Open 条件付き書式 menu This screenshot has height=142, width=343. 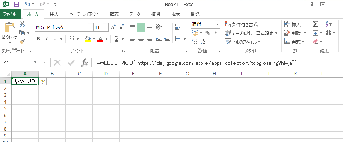tap(243, 24)
